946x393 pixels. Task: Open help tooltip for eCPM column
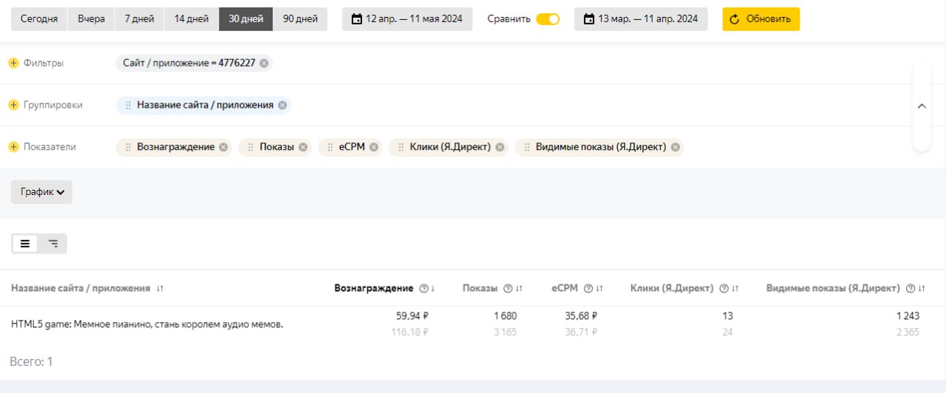pos(588,288)
